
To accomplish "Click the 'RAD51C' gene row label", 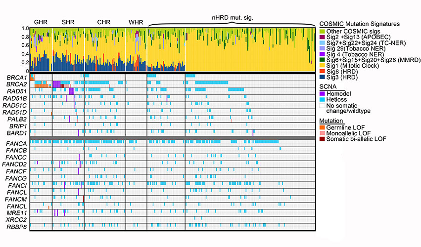I will click(x=15, y=105).
